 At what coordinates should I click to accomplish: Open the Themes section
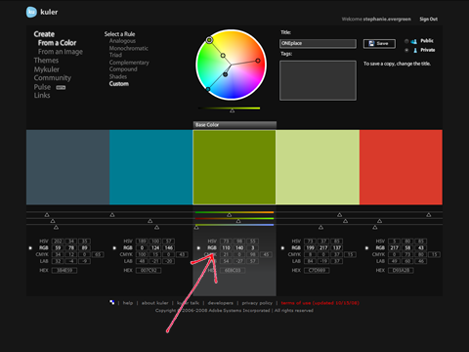46,61
